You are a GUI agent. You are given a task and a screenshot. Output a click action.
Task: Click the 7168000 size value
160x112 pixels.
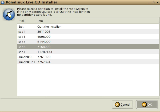[x=44, y=47]
